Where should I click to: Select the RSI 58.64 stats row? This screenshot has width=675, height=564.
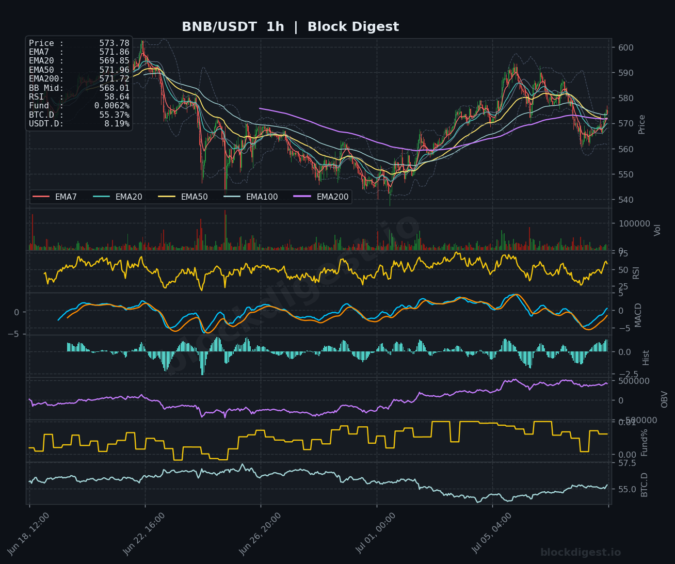79,96
